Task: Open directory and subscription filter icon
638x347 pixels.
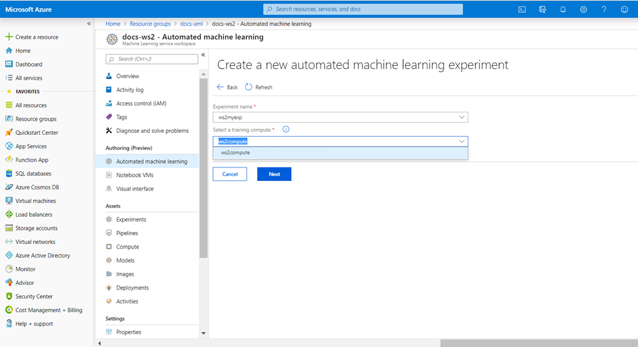Action: tap(543, 10)
